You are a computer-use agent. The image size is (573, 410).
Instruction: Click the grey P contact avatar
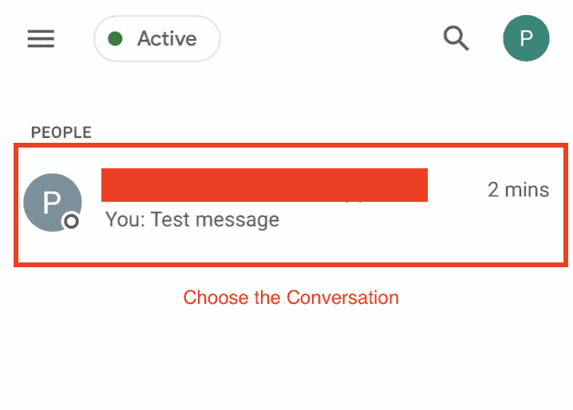pos(53,203)
